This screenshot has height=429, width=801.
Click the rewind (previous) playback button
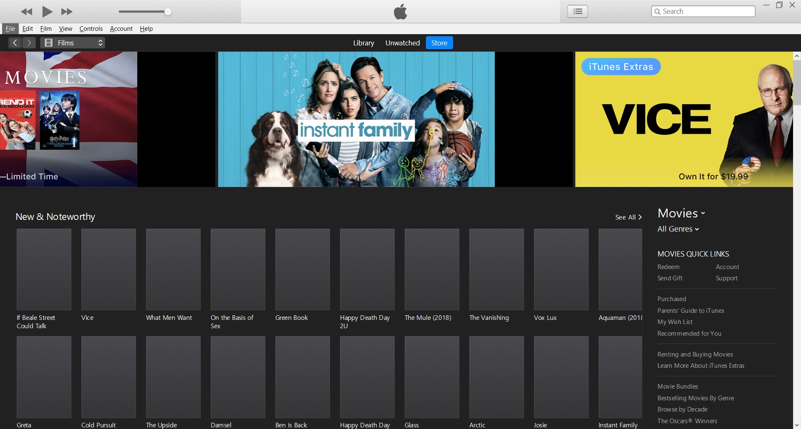27,12
